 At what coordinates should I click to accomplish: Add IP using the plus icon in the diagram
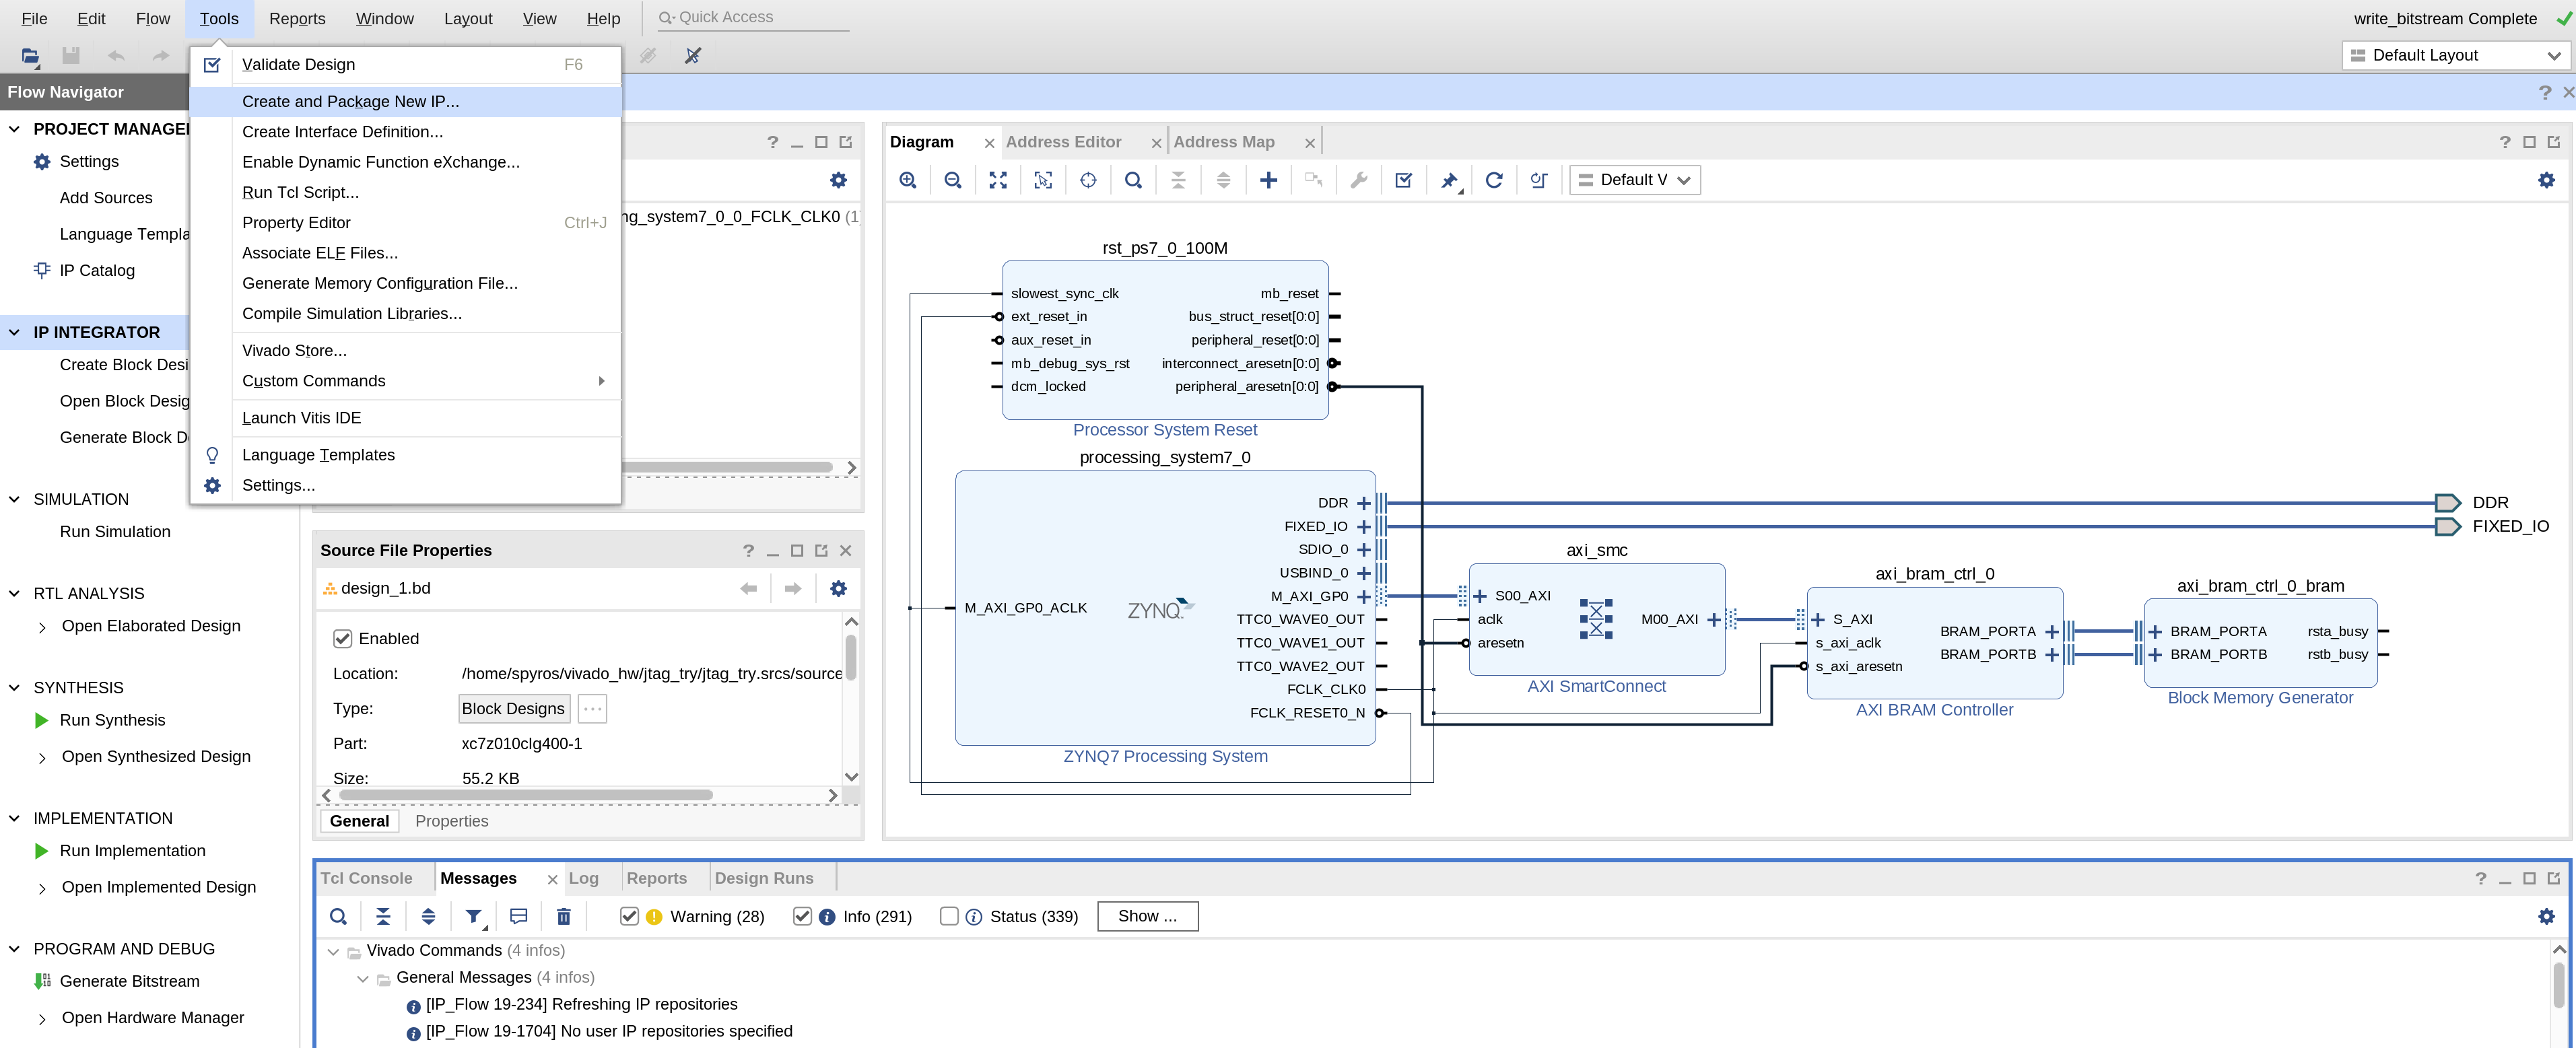point(1268,180)
